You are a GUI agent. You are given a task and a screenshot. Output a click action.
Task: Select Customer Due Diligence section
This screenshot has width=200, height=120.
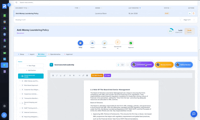(x=31, y=90)
